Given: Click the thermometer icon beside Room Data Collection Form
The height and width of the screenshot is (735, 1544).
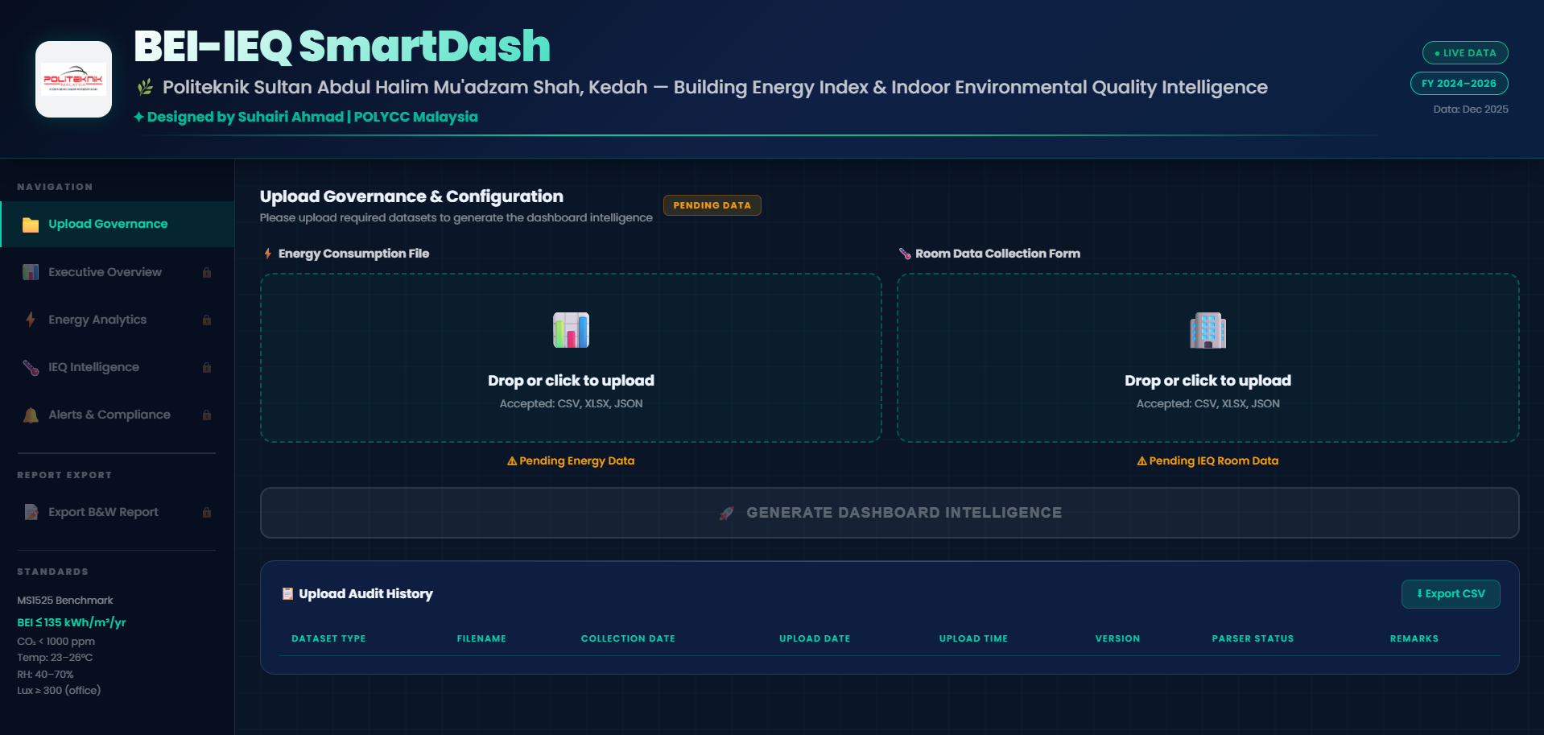Looking at the screenshot, I should click(905, 254).
